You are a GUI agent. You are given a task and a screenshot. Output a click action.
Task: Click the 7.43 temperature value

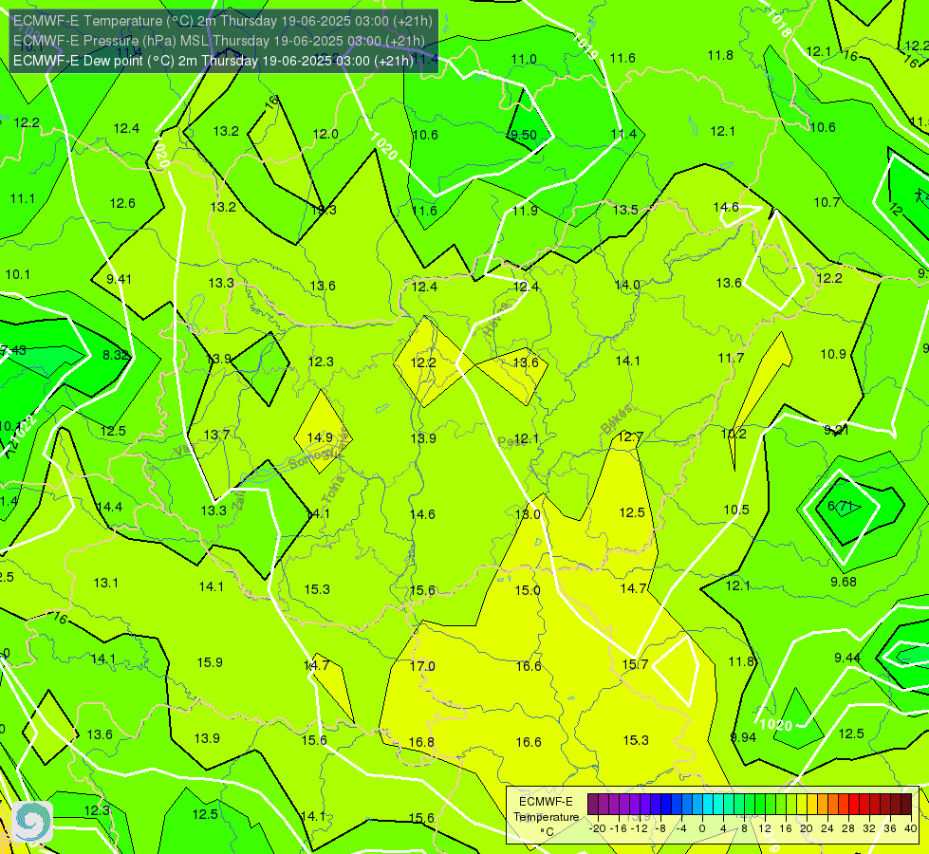coord(13,350)
